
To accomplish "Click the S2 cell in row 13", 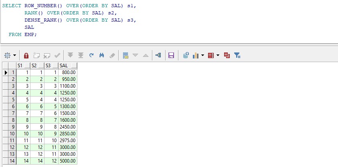I will (37, 154).
